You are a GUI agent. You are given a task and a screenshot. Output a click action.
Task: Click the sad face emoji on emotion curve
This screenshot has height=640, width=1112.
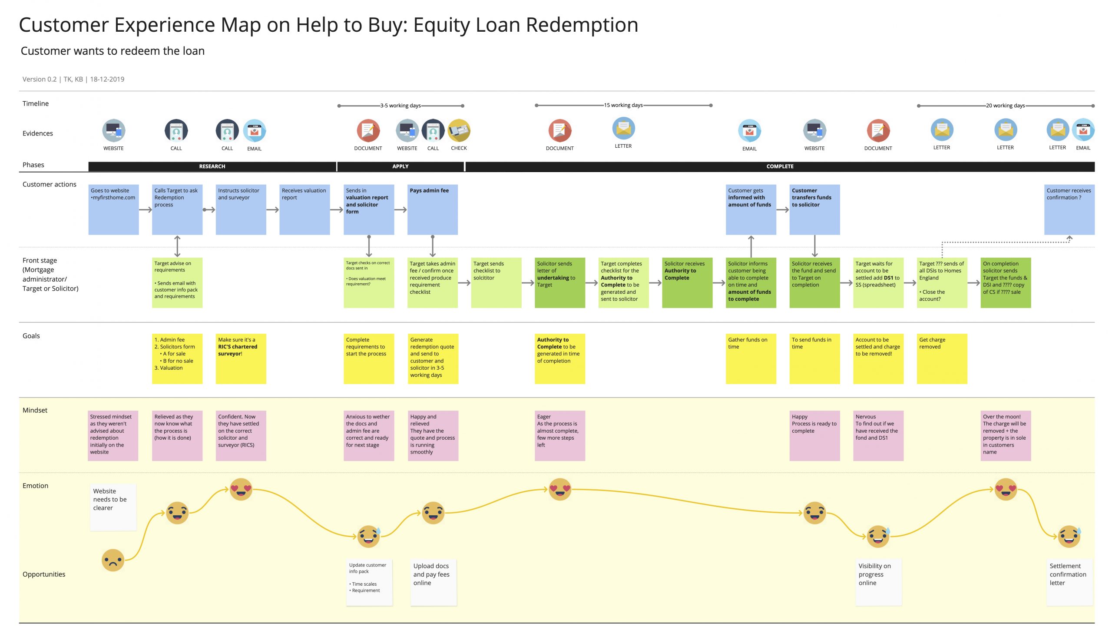113,560
